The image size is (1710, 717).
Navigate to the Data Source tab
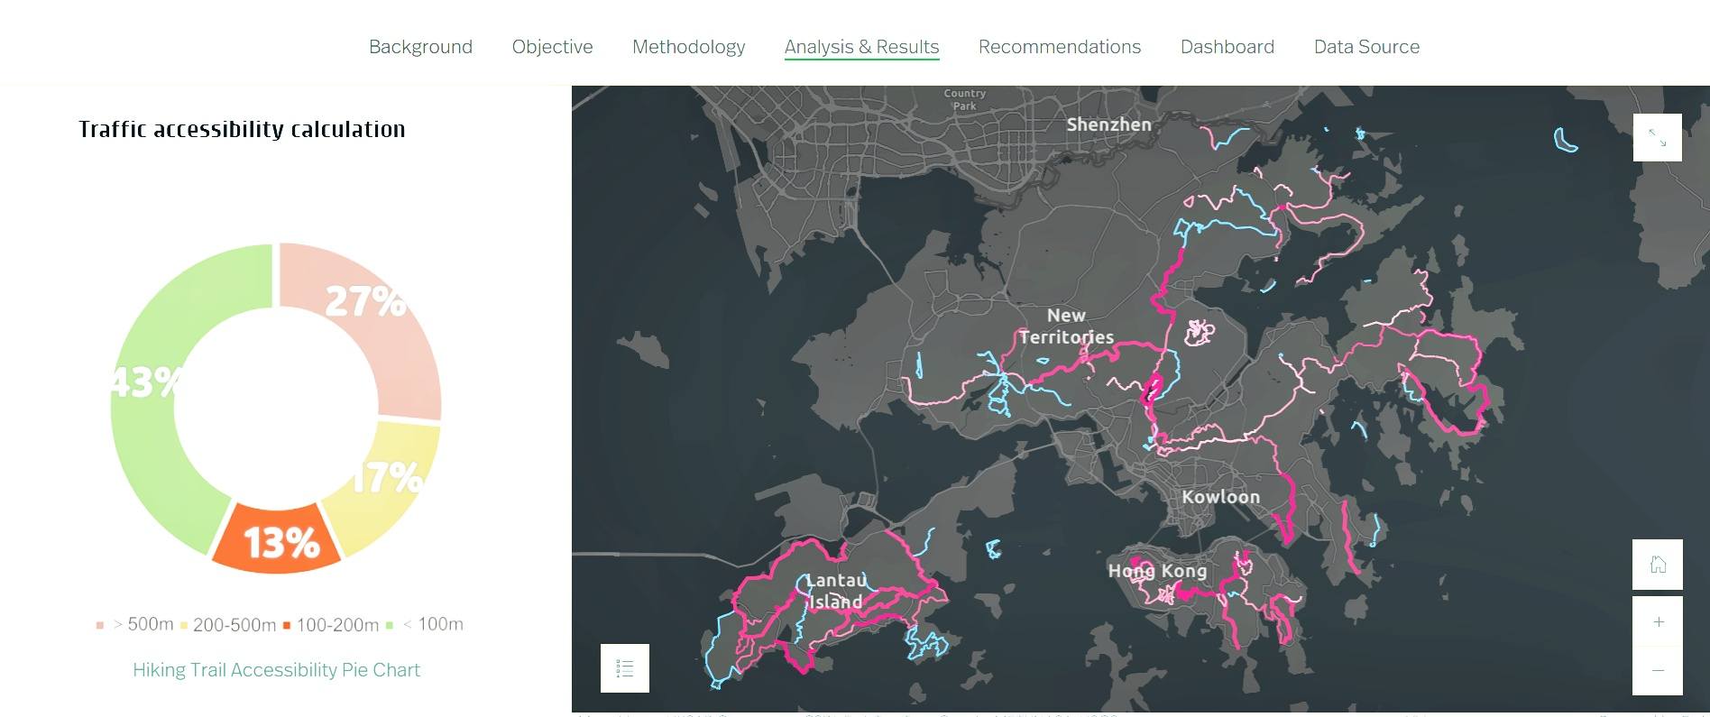(1366, 47)
